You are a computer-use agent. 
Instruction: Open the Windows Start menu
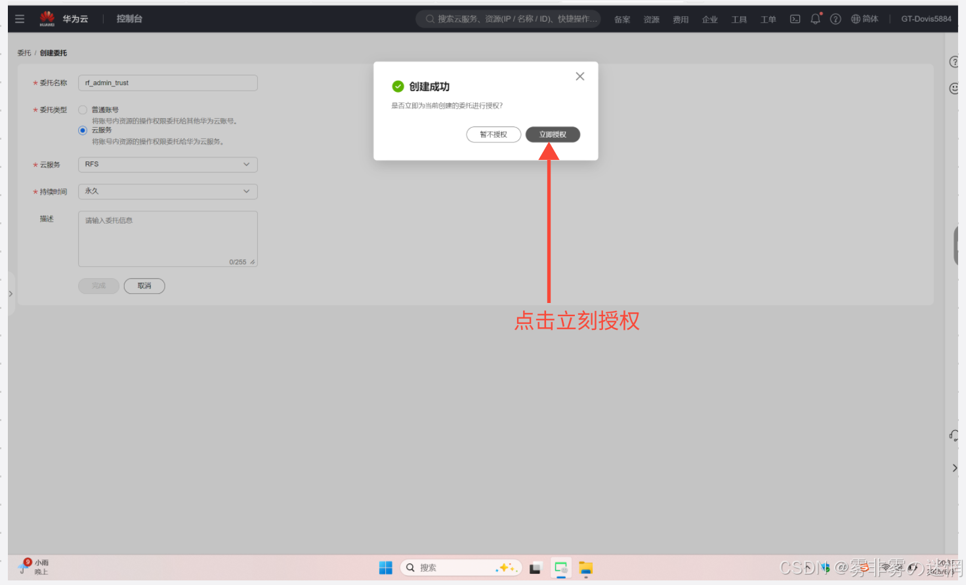[385, 568]
